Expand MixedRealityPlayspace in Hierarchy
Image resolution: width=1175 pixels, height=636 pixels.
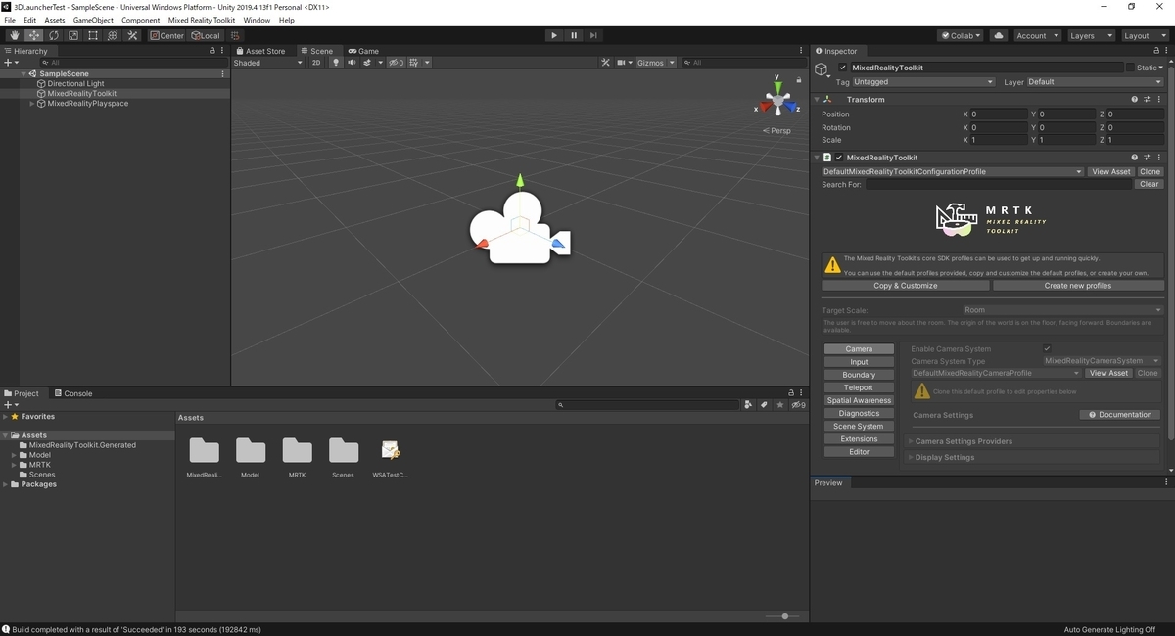(32, 103)
